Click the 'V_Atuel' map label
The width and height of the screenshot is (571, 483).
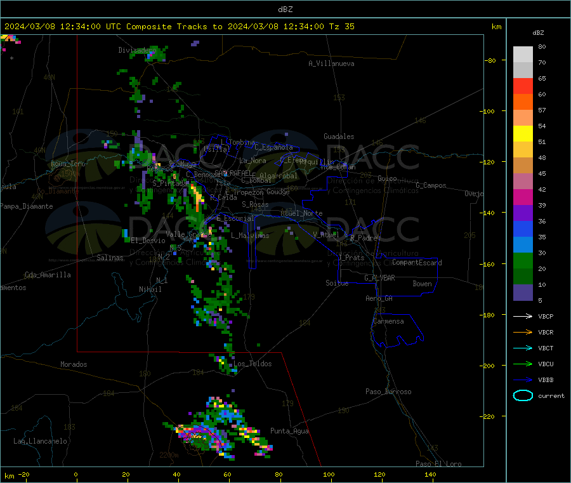click(326, 235)
